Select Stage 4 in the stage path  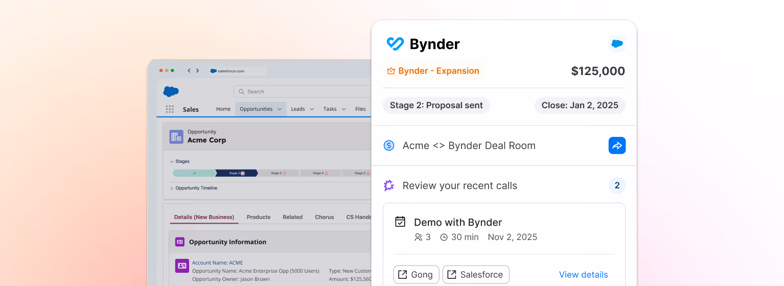(320, 173)
